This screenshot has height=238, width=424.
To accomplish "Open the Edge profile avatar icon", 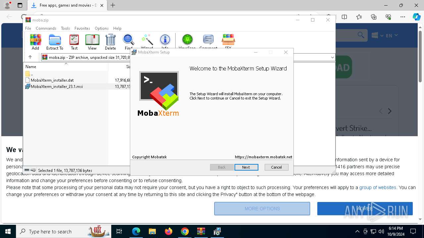I will coord(7,5).
